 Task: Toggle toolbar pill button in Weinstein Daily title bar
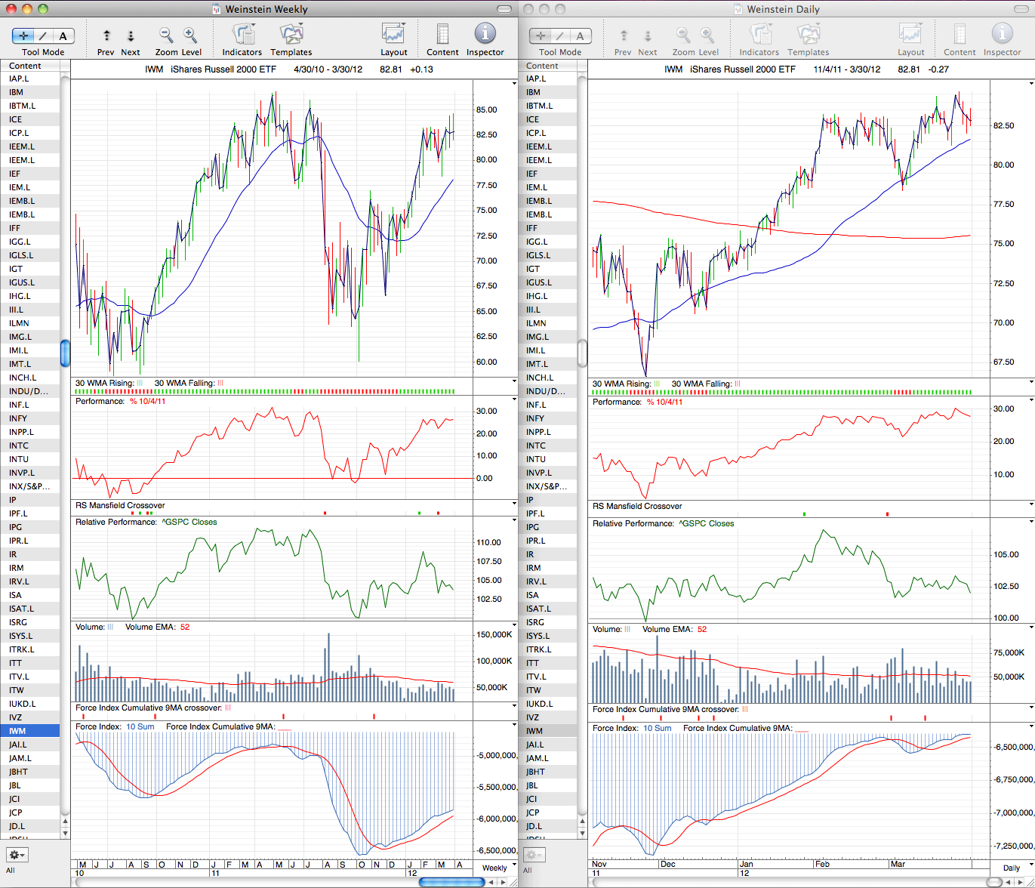(1022, 9)
